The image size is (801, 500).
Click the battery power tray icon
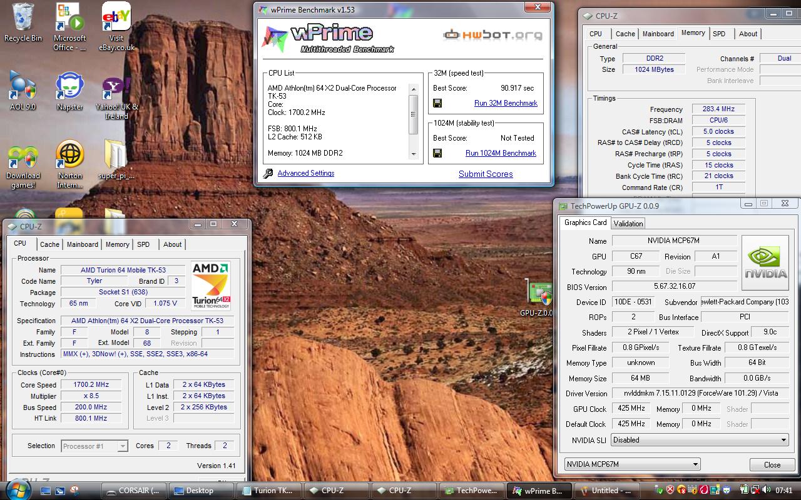click(745, 490)
